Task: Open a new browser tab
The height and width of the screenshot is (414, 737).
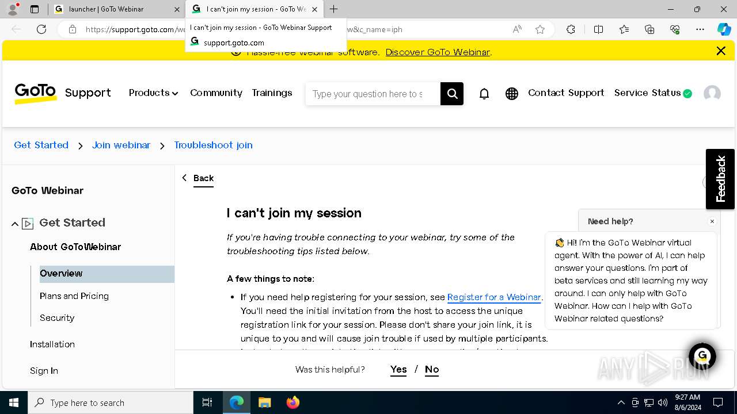Action: (334, 9)
